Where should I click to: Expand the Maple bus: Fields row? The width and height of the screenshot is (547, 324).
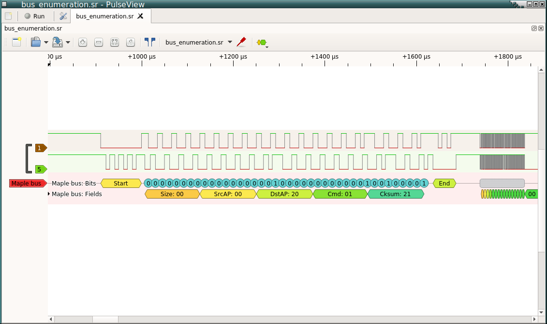pos(49,194)
